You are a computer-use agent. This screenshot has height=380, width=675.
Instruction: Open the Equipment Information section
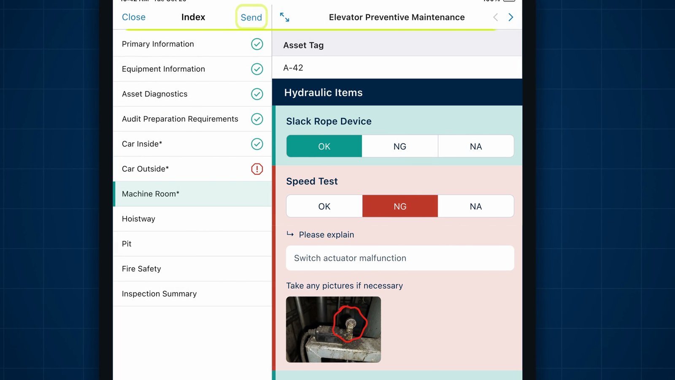click(192, 69)
